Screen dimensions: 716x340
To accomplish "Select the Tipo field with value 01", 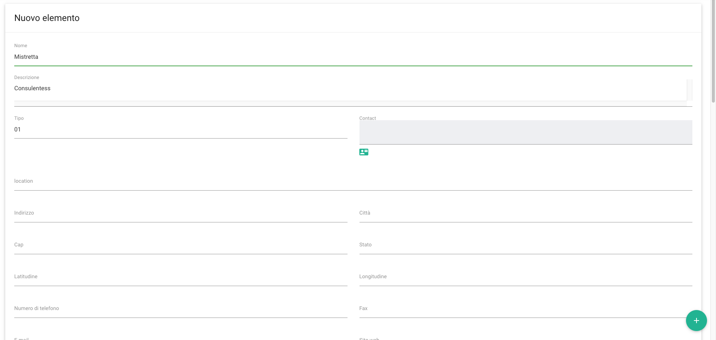I will point(180,130).
